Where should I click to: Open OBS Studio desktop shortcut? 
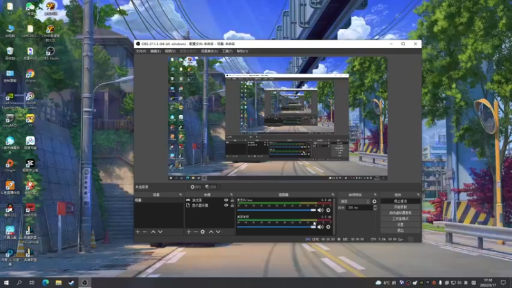click(x=51, y=53)
